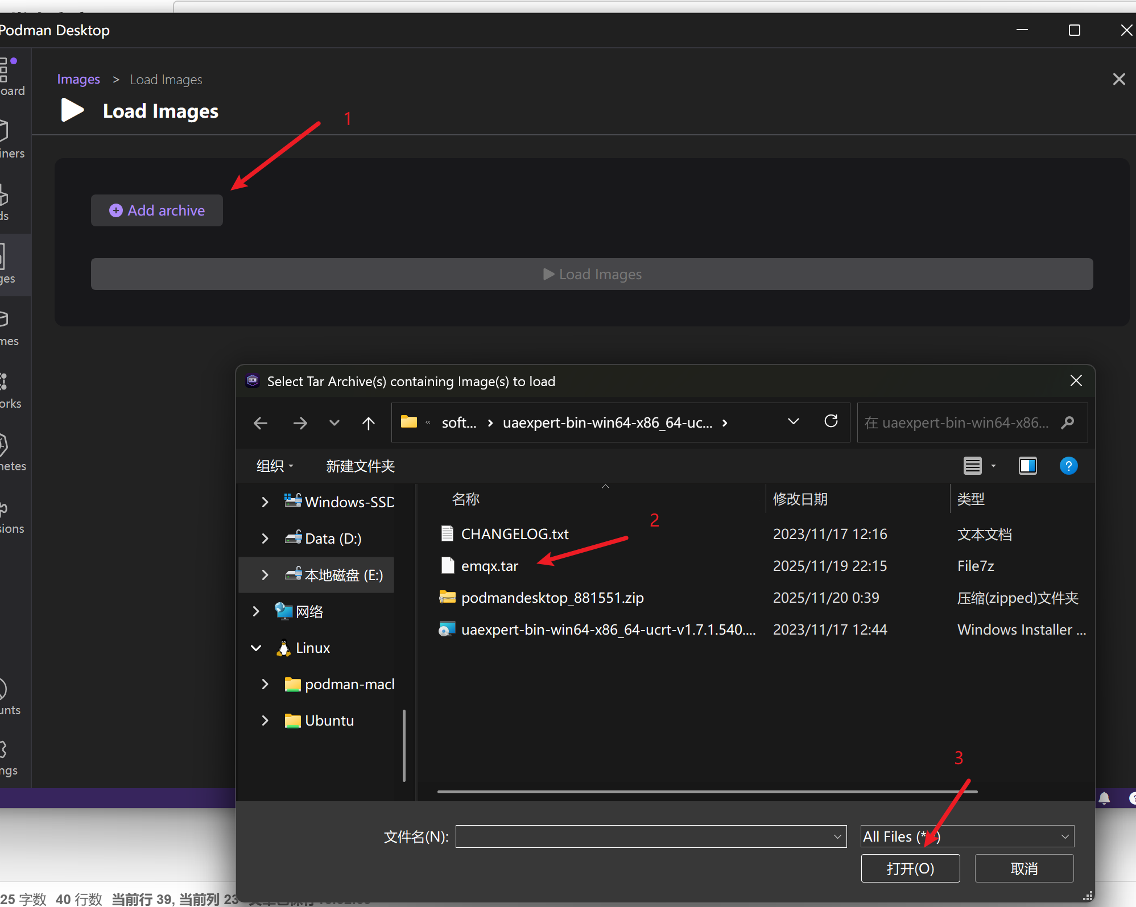Click the notification bell icon
This screenshot has width=1136, height=907.
[1104, 798]
